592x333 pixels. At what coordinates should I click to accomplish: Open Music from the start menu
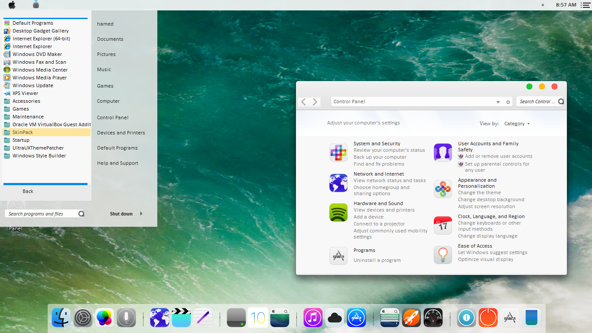[x=104, y=69]
